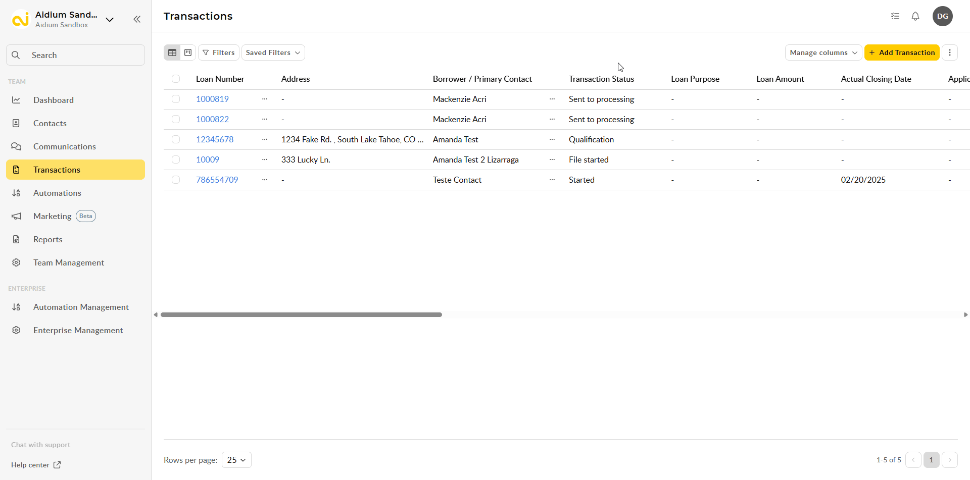
Task: Click the Dashboard chart icon
Action: click(16, 100)
